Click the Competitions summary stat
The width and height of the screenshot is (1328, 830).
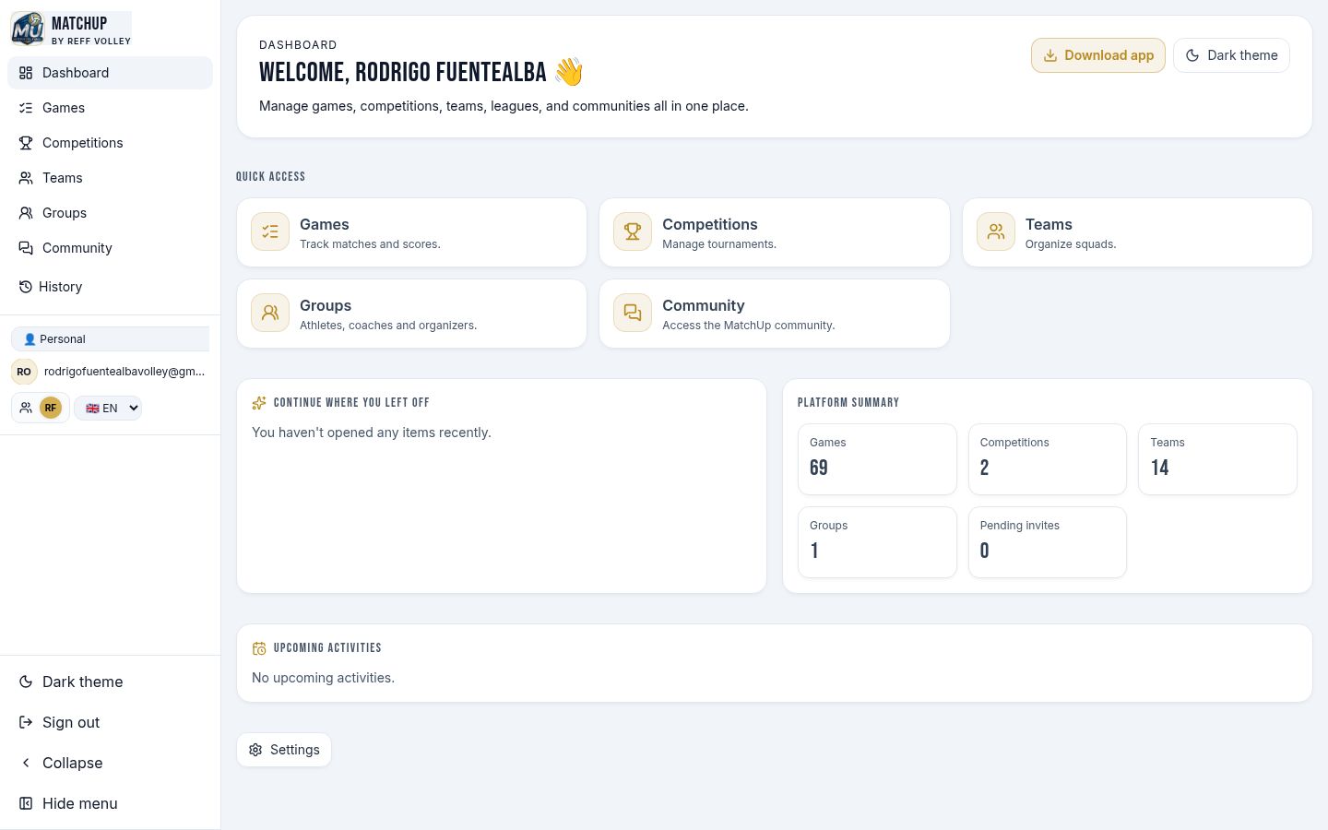tap(1048, 459)
